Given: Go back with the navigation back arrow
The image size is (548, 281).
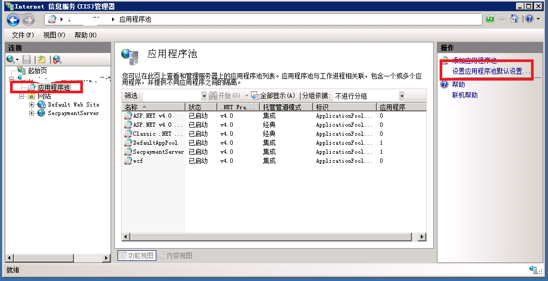Looking at the screenshot, I should (x=13, y=19).
